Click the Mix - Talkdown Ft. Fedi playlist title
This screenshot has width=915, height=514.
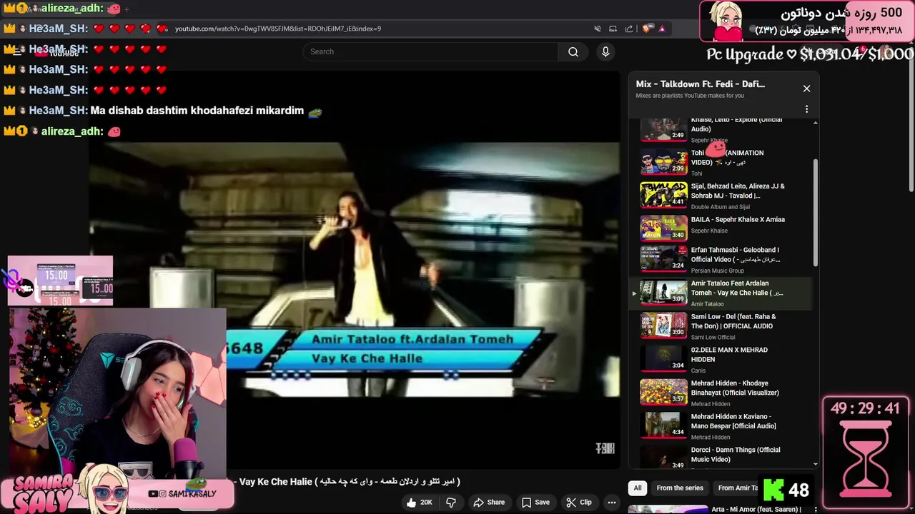pos(701,84)
